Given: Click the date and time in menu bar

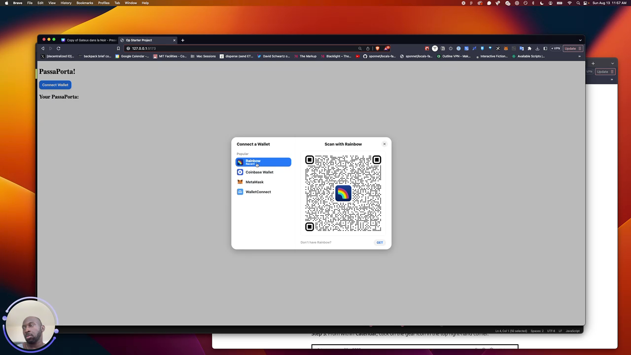Looking at the screenshot, I should click(x=610, y=3).
